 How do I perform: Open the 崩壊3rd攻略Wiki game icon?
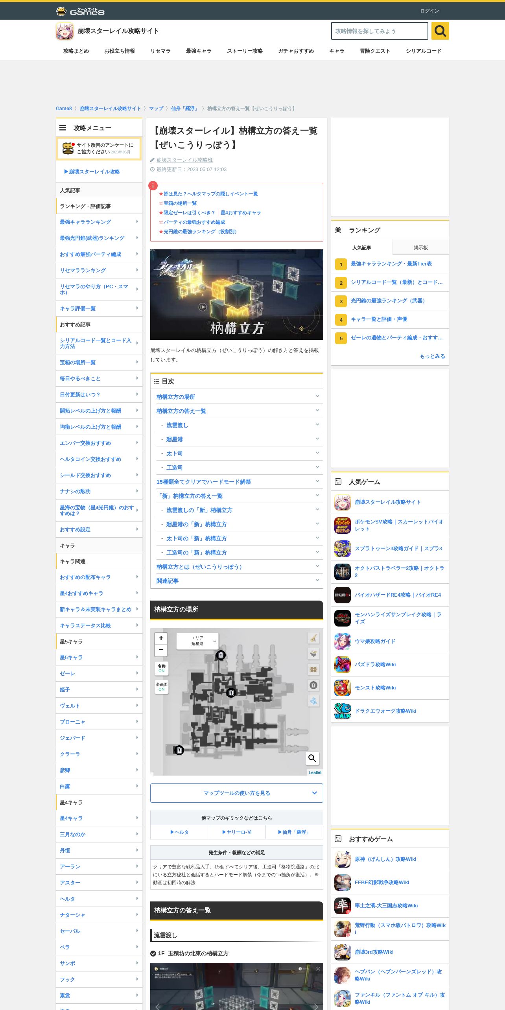[x=343, y=952]
